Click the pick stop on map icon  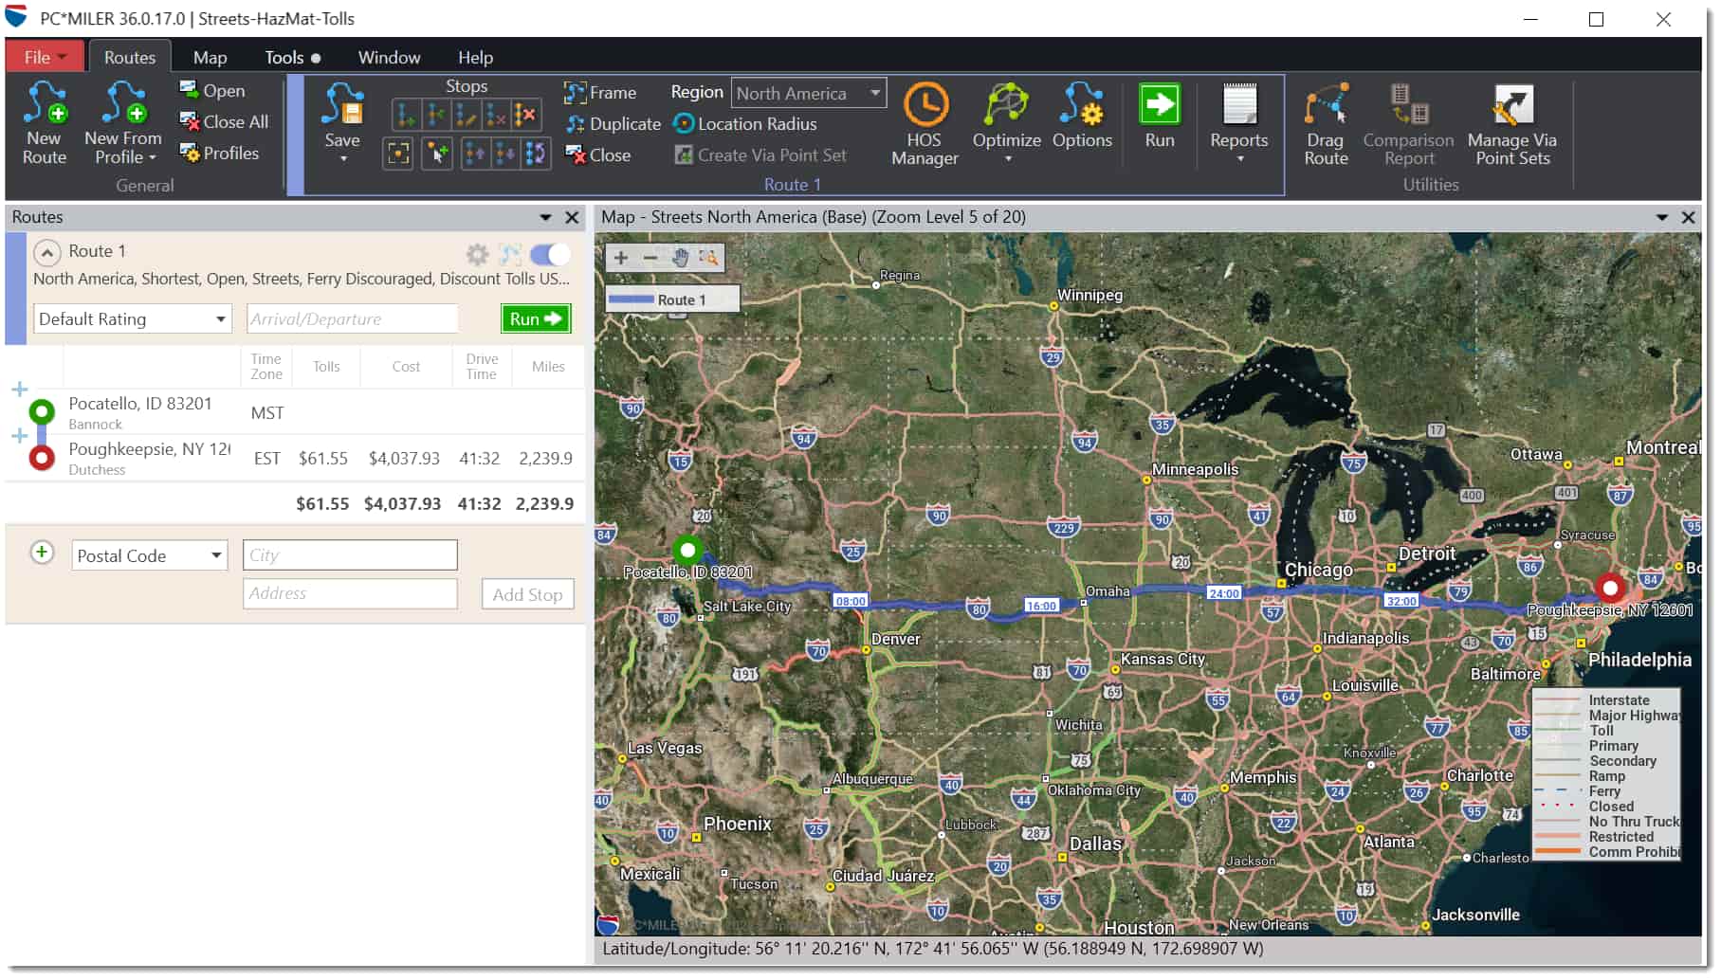(437, 154)
